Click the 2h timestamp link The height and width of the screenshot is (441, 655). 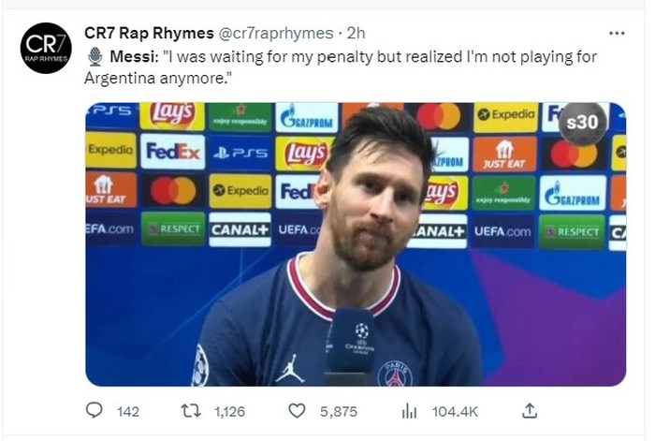[357, 33]
